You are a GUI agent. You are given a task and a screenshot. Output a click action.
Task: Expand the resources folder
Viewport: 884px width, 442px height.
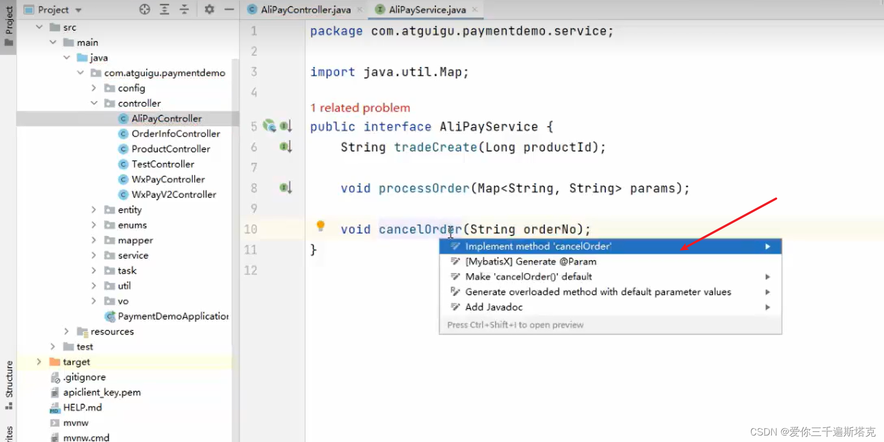coord(66,331)
